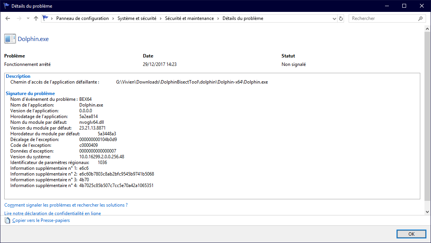Open Système et sécurité breadcrumb

point(137,18)
